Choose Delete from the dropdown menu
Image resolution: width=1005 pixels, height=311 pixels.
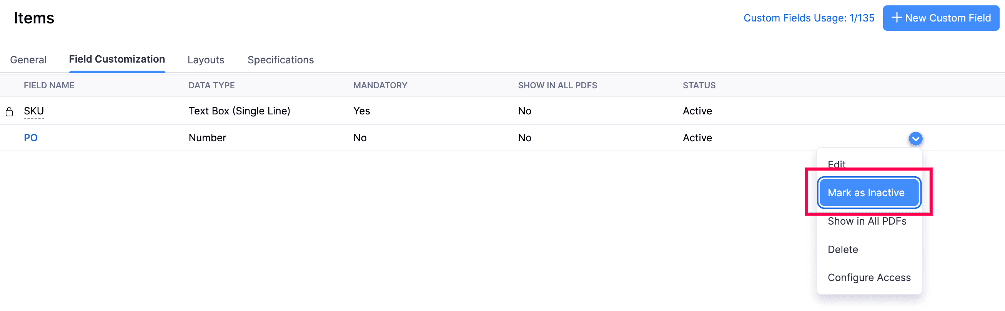click(x=843, y=250)
